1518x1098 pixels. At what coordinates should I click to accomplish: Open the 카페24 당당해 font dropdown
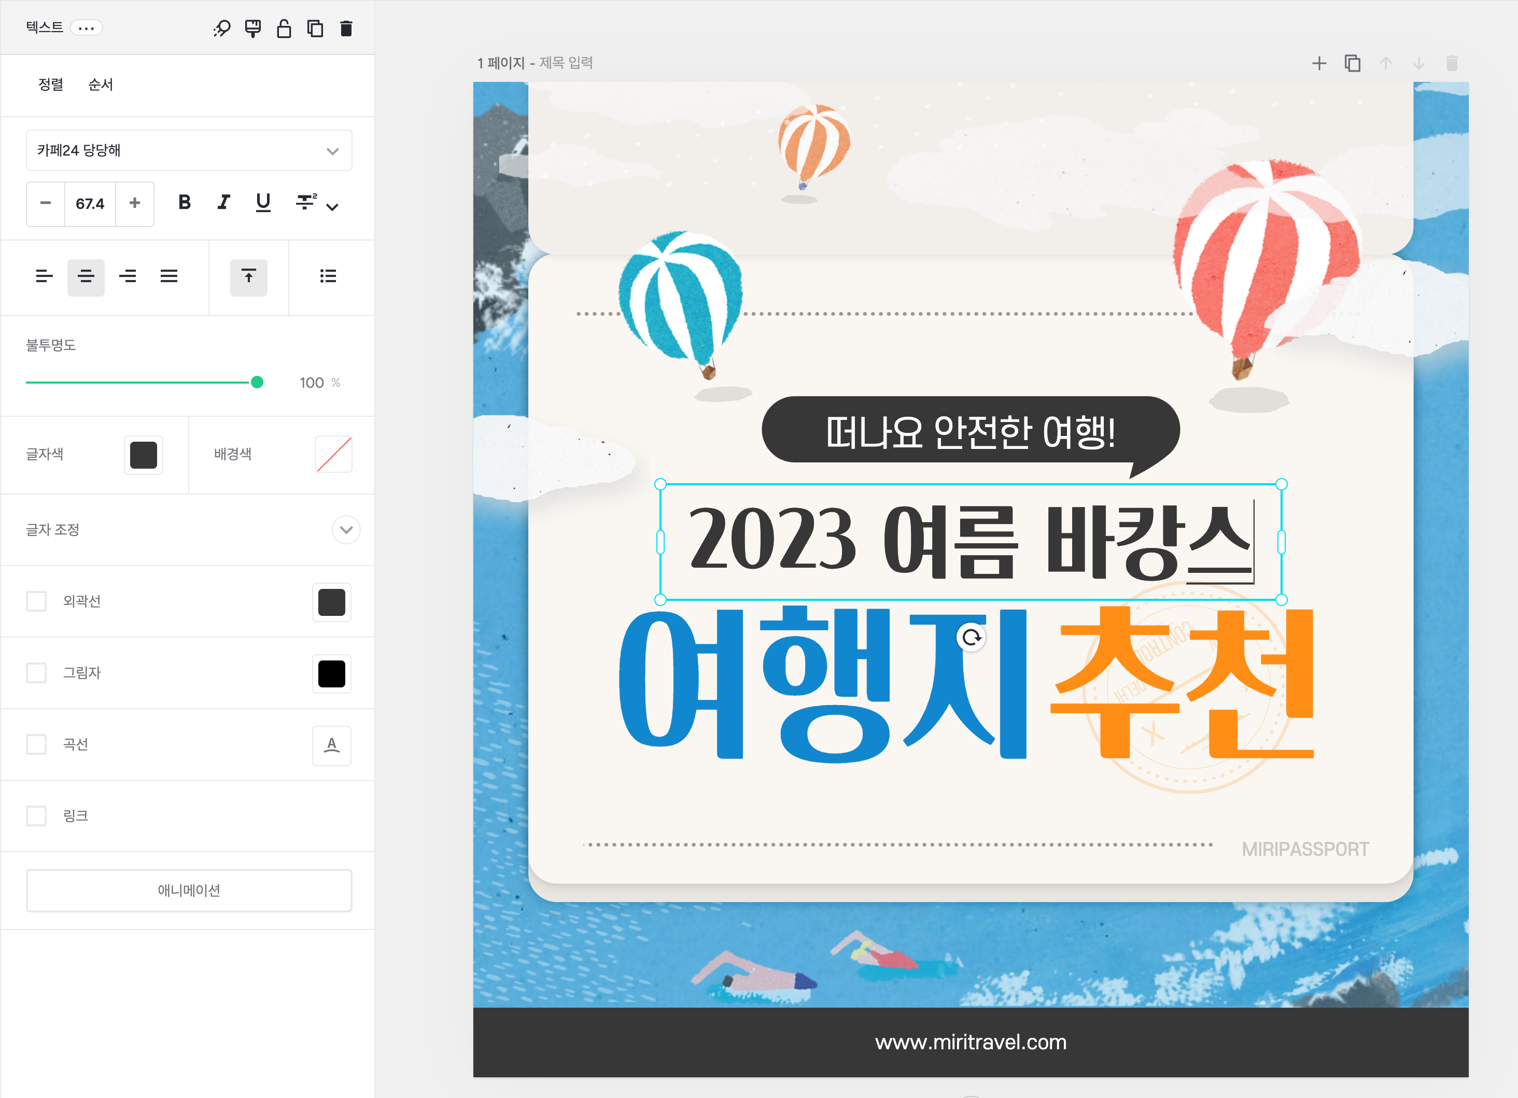pyautogui.click(x=189, y=150)
